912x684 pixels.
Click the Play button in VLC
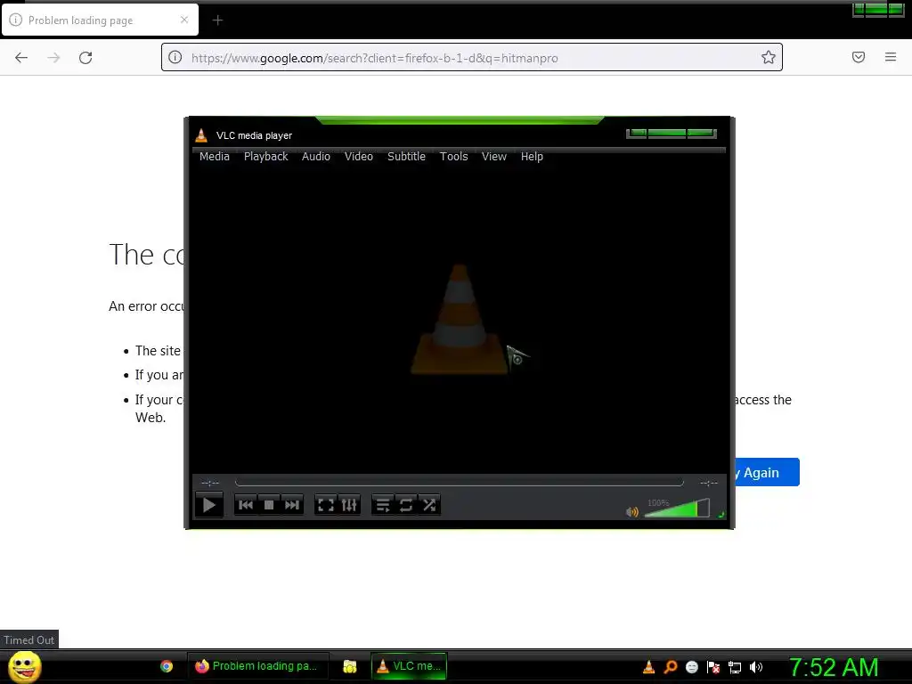pyautogui.click(x=208, y=505)
